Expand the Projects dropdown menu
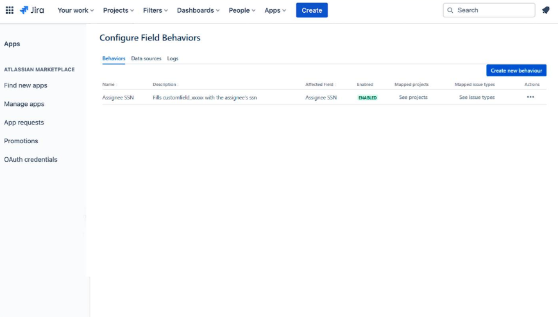The width and height of the screenshot is (558, 317). tap(119, 10)
